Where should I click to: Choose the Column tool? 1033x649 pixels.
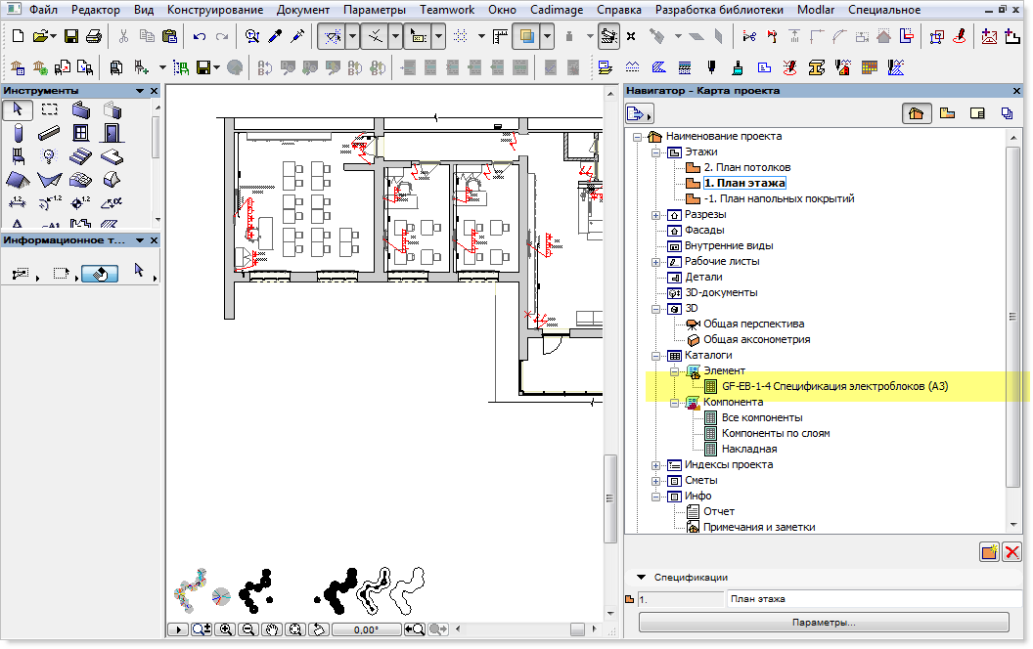tap(18, 134)
